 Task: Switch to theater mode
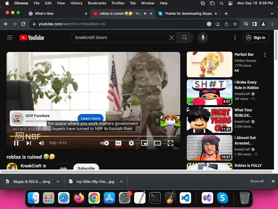pos(157,143)
